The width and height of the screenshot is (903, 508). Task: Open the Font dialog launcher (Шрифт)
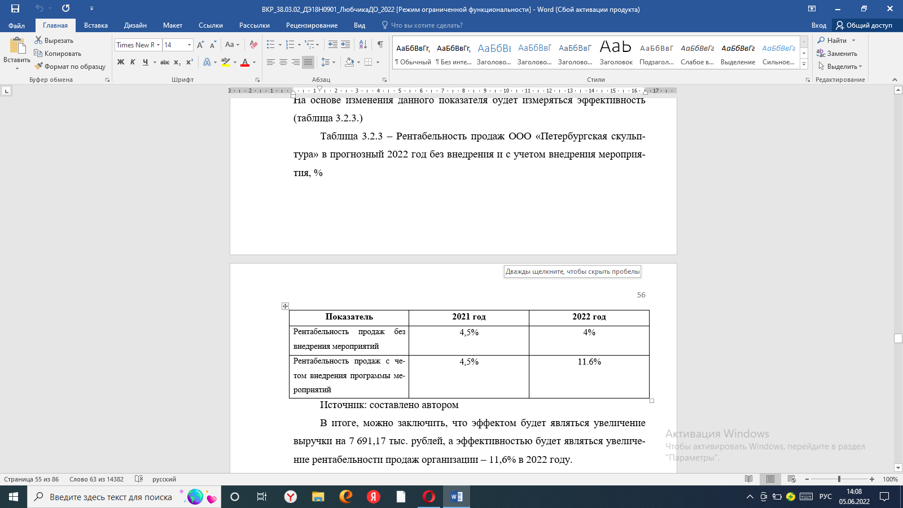point(257,80)
